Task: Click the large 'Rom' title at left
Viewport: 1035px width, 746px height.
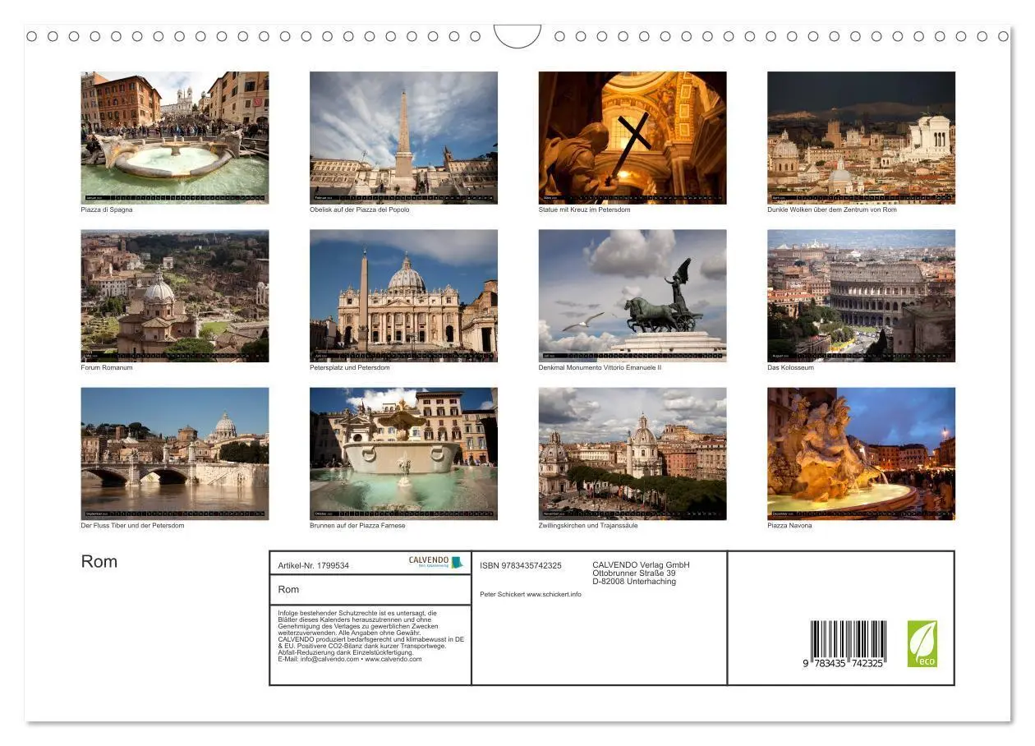Action: [x=99, y=562]
